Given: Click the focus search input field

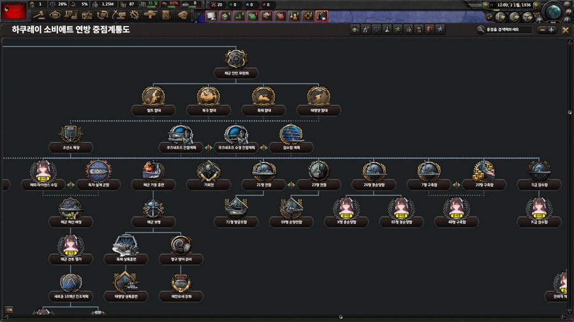Looking at the screenshot, I should 507,29.
